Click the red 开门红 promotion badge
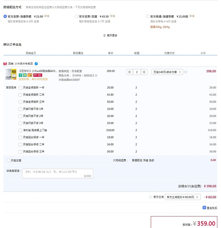Viewport: 221px width, 228px height. pyautogui.click(x=38, y=75)
